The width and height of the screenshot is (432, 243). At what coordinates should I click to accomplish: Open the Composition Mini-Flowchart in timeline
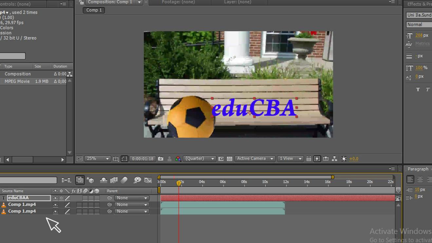(66, 180)
